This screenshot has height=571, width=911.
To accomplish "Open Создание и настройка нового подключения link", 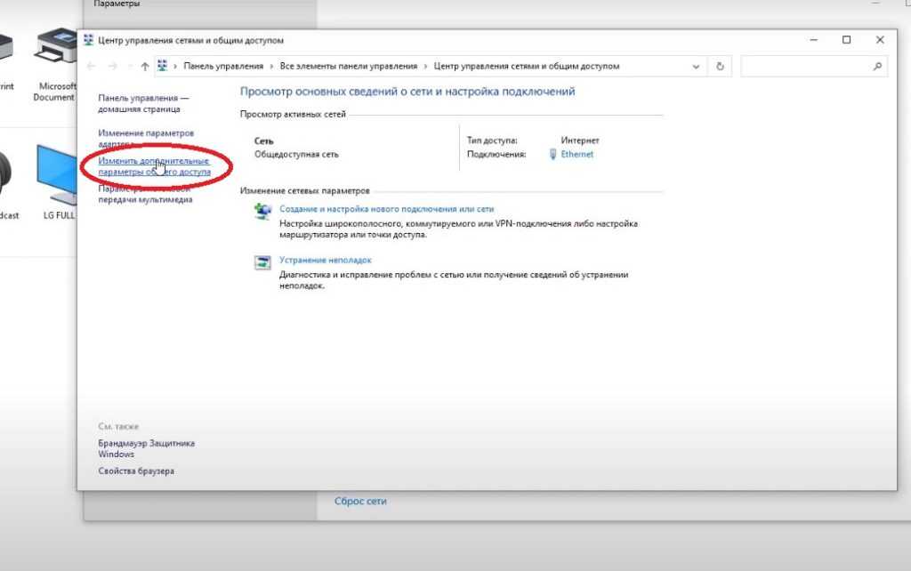I will (x=386, y=209).
